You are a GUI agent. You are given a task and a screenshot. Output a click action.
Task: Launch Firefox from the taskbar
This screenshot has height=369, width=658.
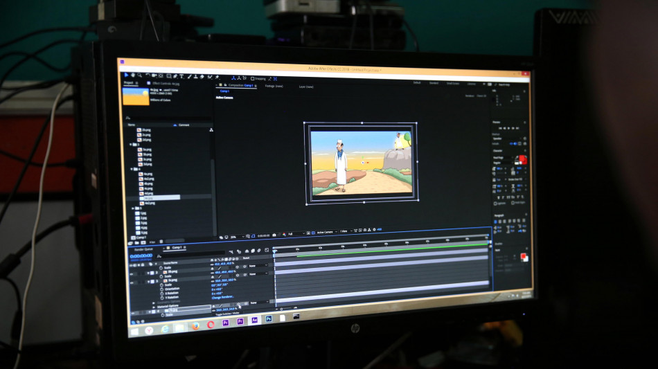click(195, 325)
